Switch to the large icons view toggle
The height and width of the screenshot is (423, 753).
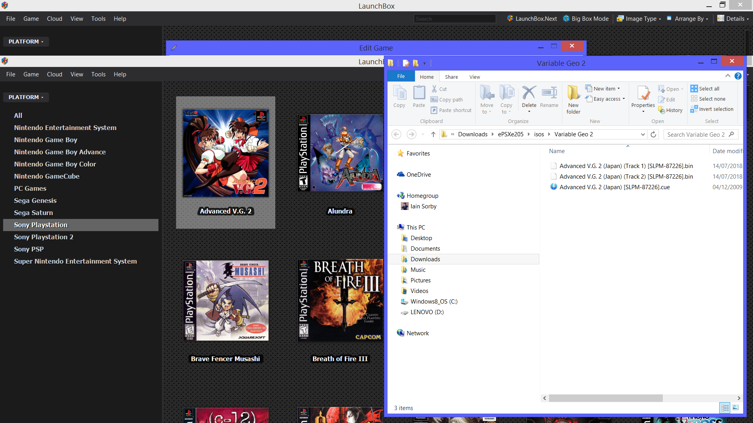pyautogui.click(x=735, y=408)
